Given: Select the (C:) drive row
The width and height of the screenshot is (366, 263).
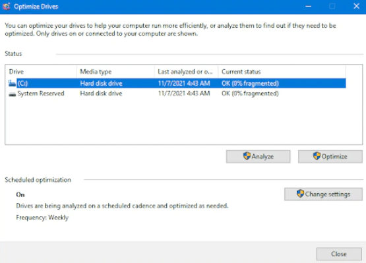Looking at the screenshot, I should [x=177, y=83].
